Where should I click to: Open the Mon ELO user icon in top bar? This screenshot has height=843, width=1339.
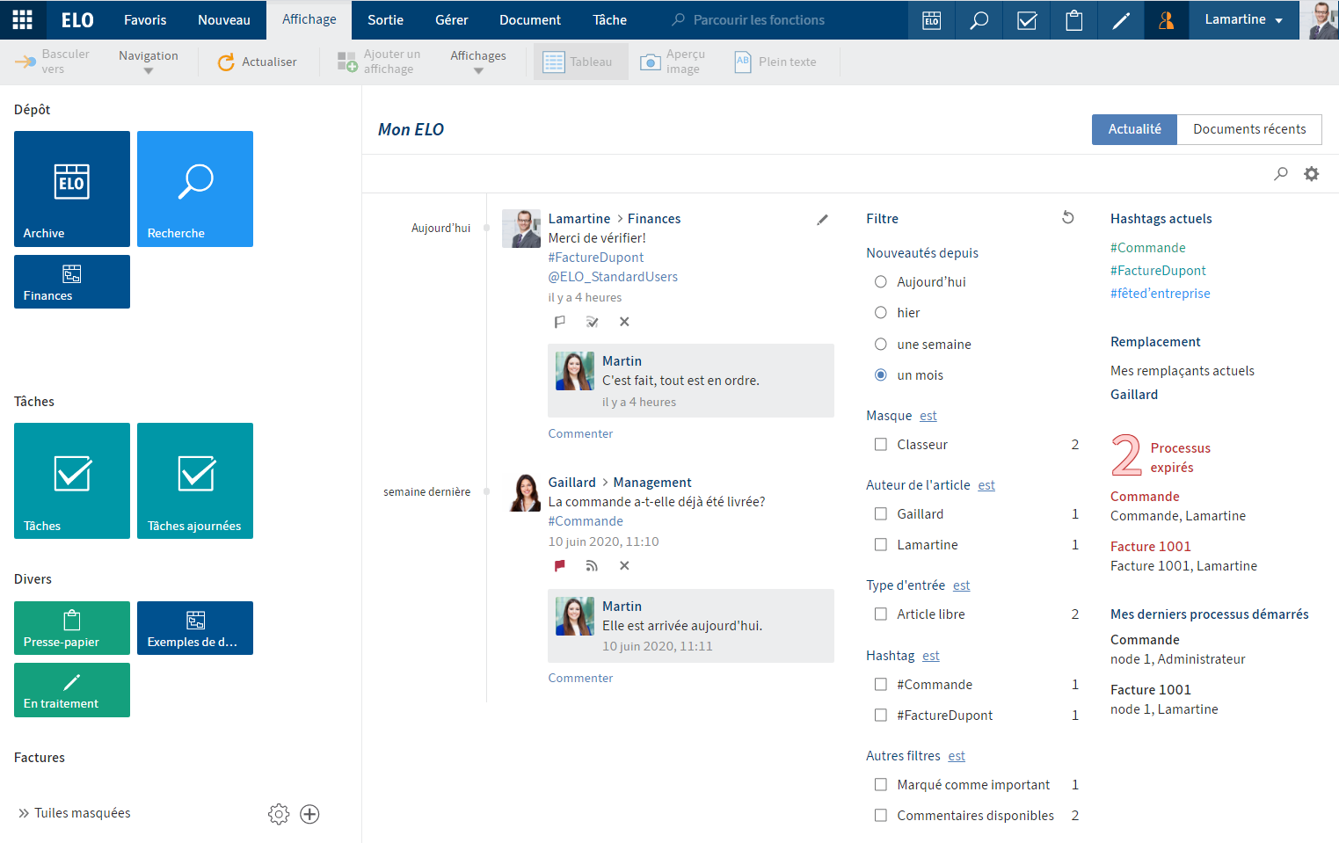pyautogui.click(x=1167, y=20)
